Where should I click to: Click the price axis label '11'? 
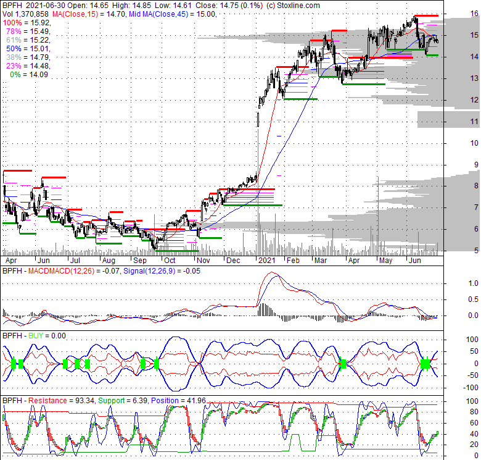[x=474, y=122]
